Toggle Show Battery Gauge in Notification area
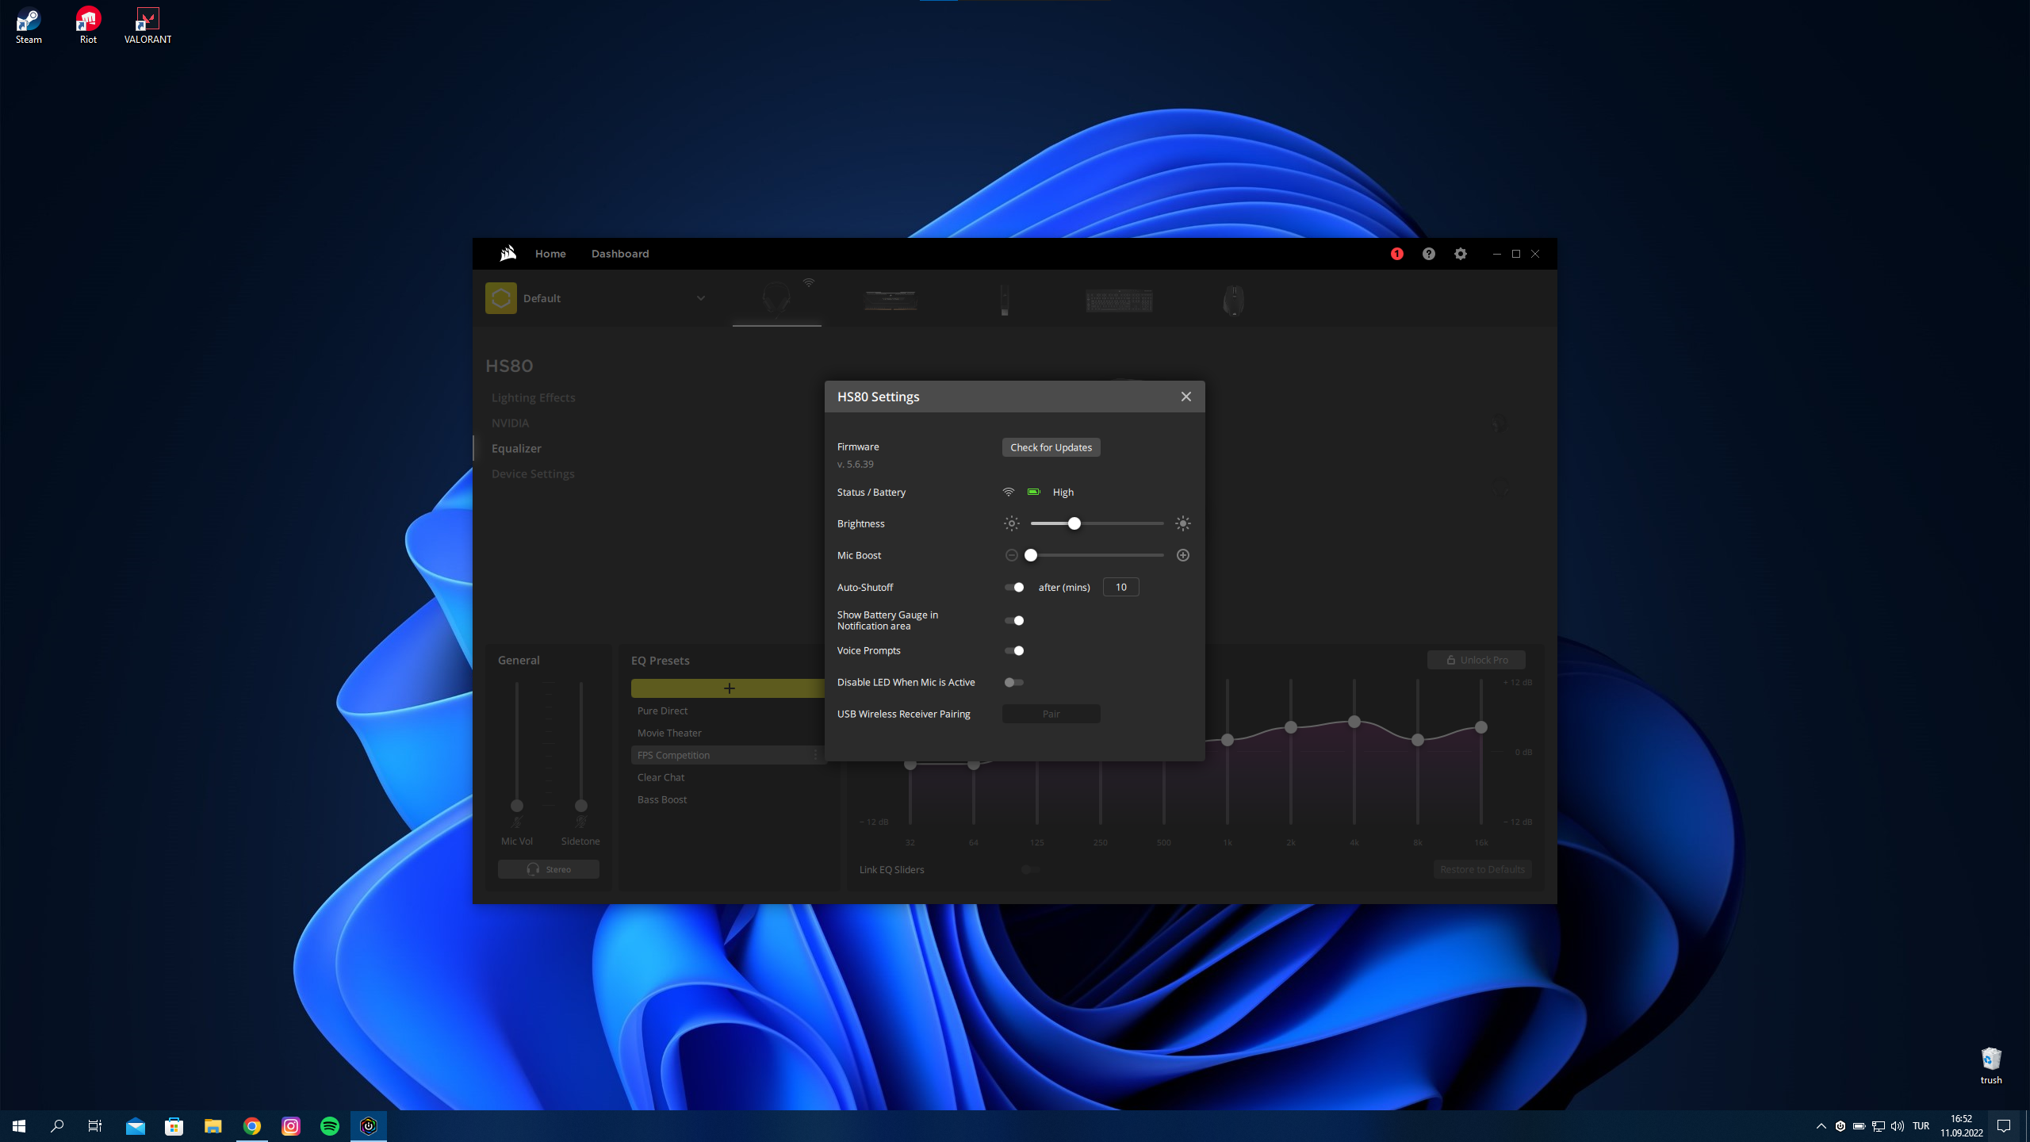Image resolution: width=2030 pixels, height=1142 pixels. [1014, 620]
